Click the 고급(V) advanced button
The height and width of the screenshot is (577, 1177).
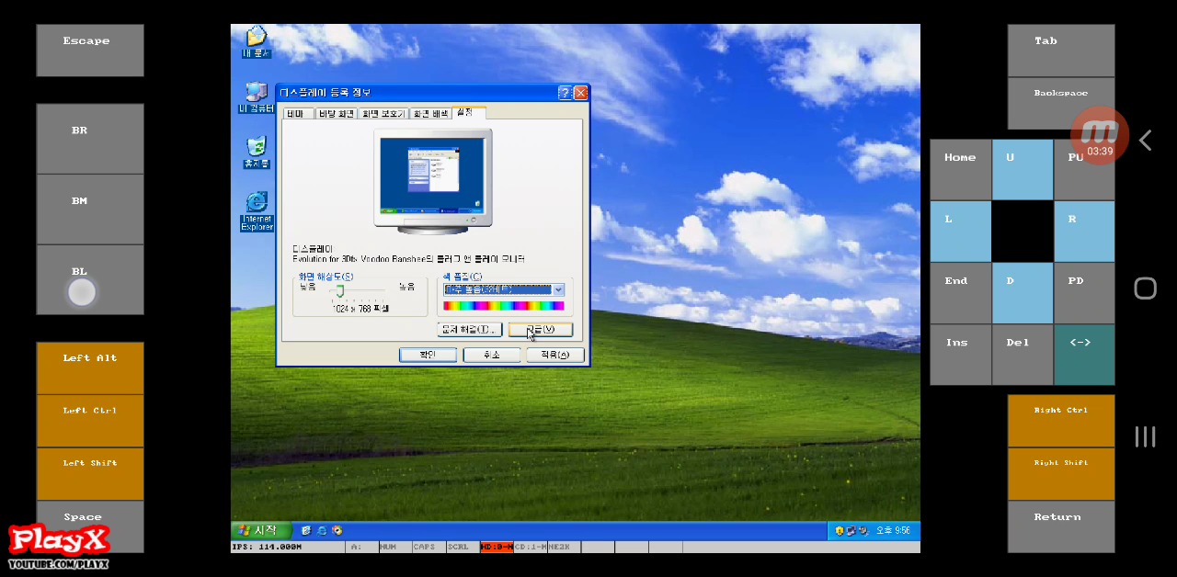(x=541, y=329)
